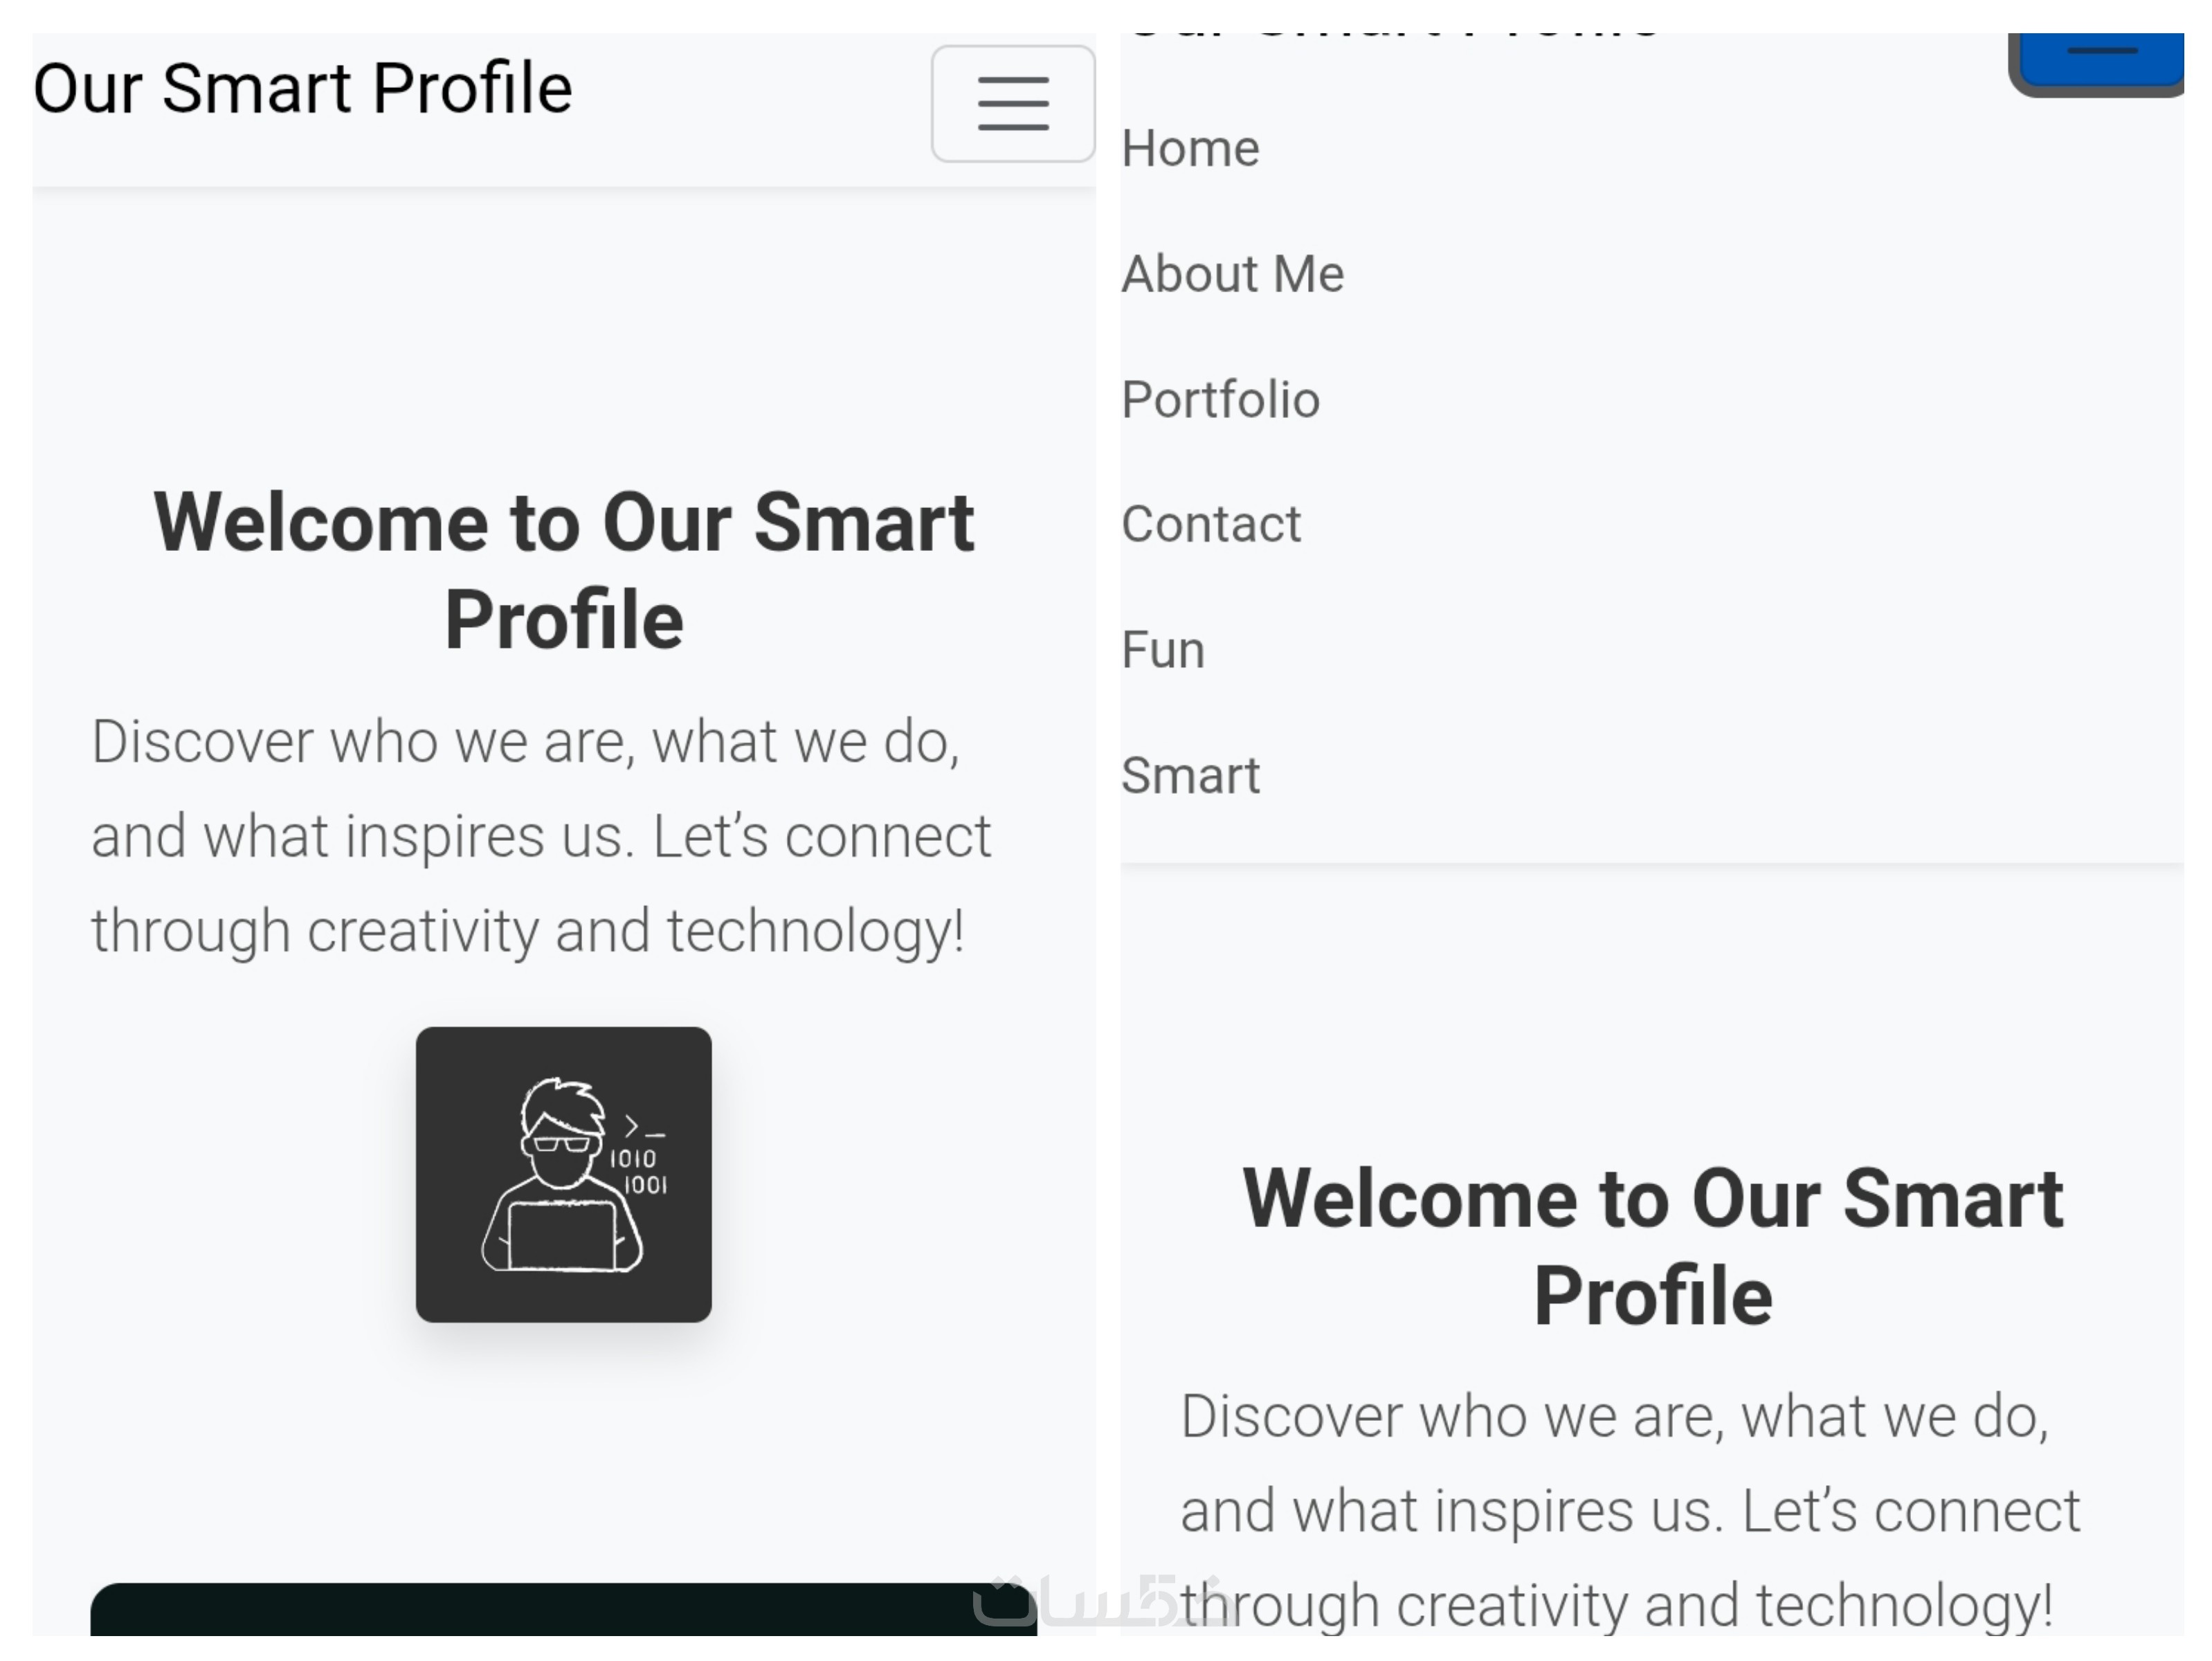Screen dimensions: 2212x1661
Task: Choose Smart in the expanded menu
Action: [1190, 775]
